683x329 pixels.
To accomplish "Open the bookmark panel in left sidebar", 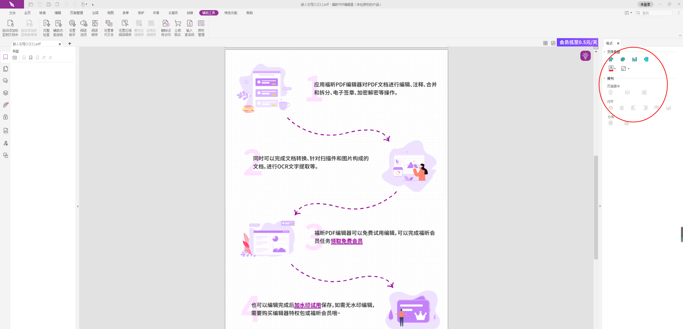I will [5, 57].
